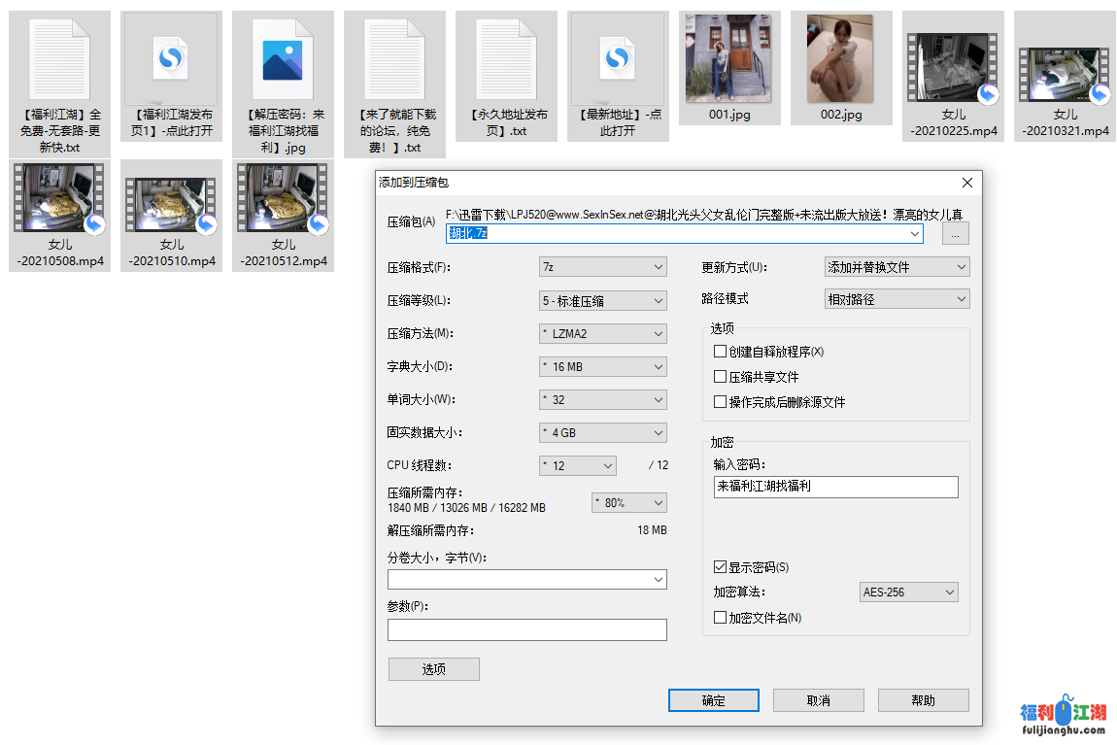The height and width of the screenshot is (745, 1117).
Task: Uncheck the 显示密码 checkbox
Action: click(720, 567)
